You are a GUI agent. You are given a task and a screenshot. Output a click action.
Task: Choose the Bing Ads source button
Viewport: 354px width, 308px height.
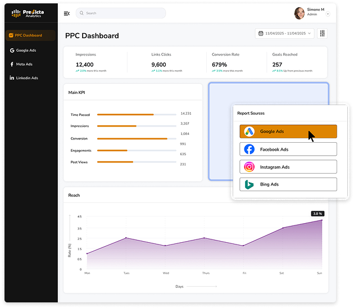click(288, 184)
